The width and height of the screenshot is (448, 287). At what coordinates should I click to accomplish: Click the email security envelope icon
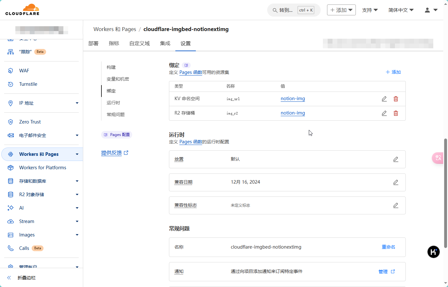click(x=11, y=135)
